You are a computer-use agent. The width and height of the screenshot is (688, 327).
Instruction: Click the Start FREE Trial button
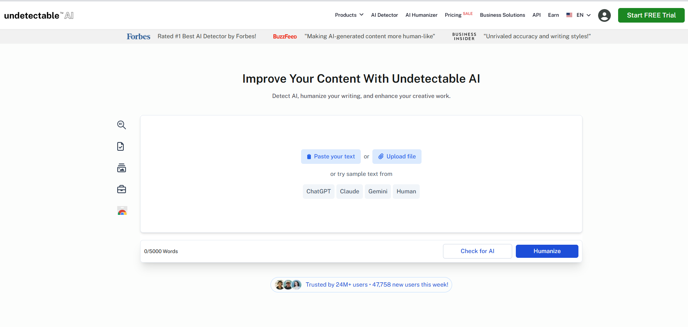tap(651, 15)
